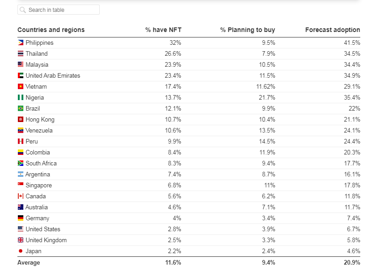Sort by Countries and regions header

[x=51, y=30]
